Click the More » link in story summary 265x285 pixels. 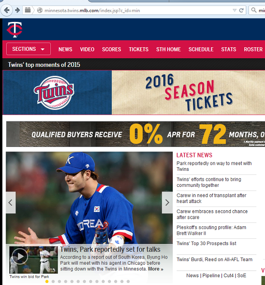tap(156, 269)
